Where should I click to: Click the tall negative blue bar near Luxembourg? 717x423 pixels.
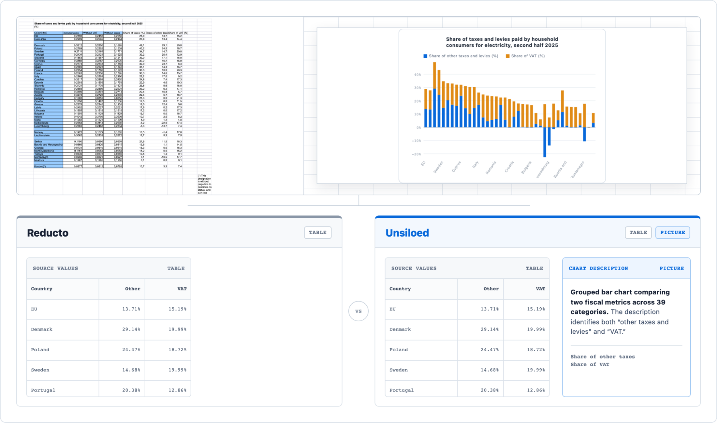544,142
